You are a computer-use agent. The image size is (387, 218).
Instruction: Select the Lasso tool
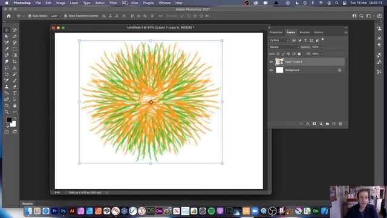click(7, 68)
